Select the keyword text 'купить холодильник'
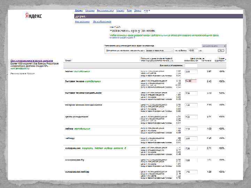Image resolution: width=251 pixels, height=188 pixels. [76, 117]
